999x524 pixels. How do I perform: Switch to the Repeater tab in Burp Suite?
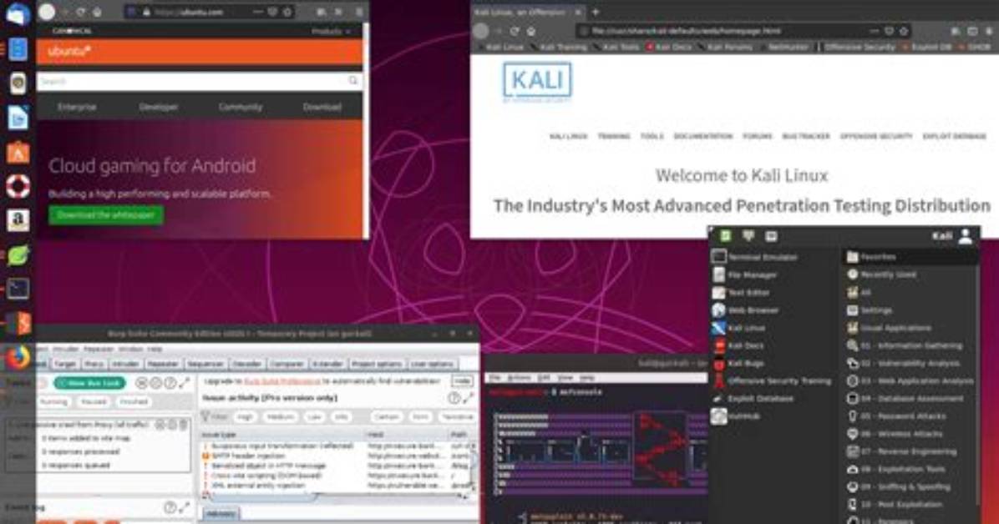[x=163, y=364]
